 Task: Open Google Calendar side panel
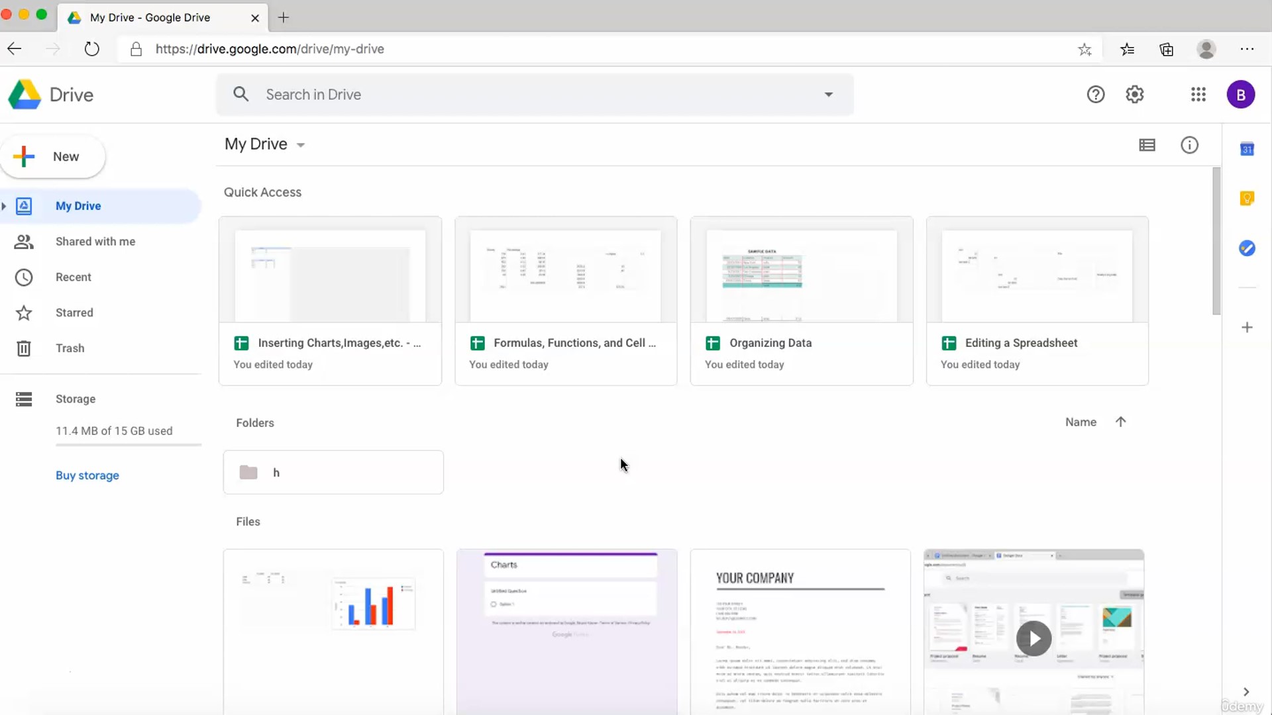(1247, 150)
